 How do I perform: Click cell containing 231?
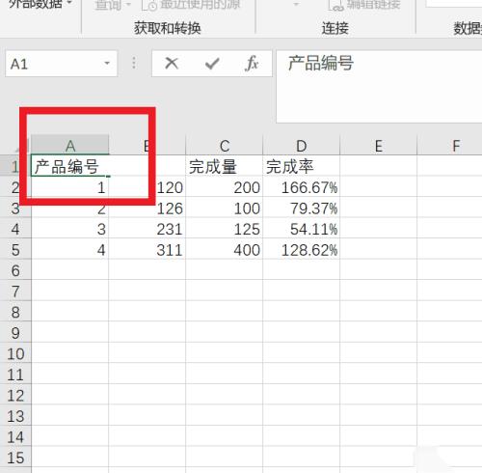147,229
